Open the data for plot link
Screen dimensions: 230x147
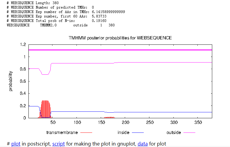(x=143, y=144)
